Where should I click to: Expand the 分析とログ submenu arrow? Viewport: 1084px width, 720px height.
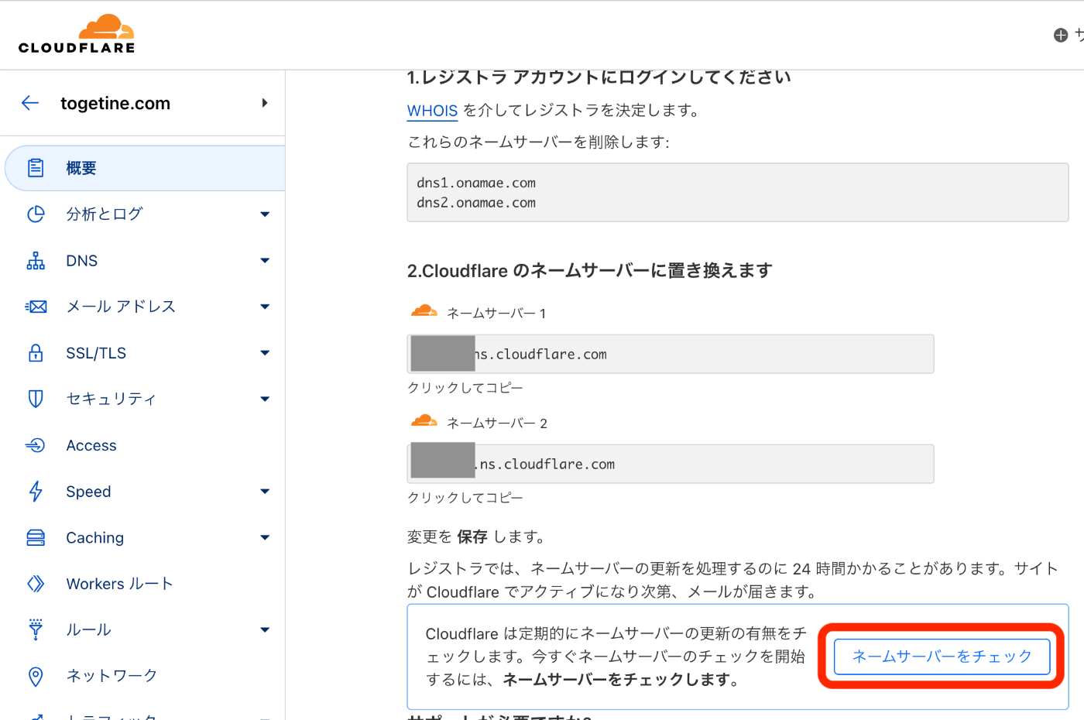click(265, 214)
